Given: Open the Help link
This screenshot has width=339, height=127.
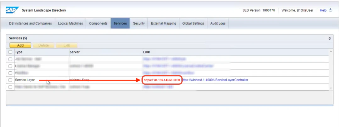Looking at the screenshot, I should click(323, 10).
